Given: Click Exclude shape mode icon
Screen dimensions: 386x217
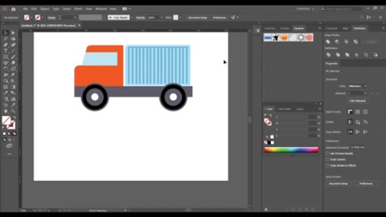Looking at the screenshot, I should (356, 42).
